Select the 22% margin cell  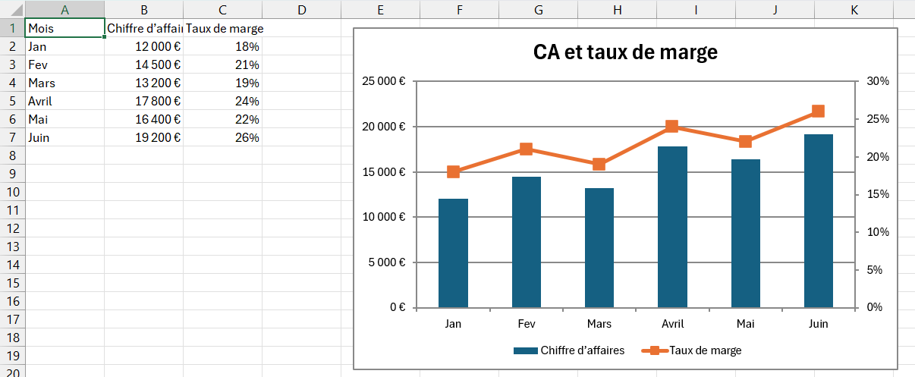[x=223, y=119]
